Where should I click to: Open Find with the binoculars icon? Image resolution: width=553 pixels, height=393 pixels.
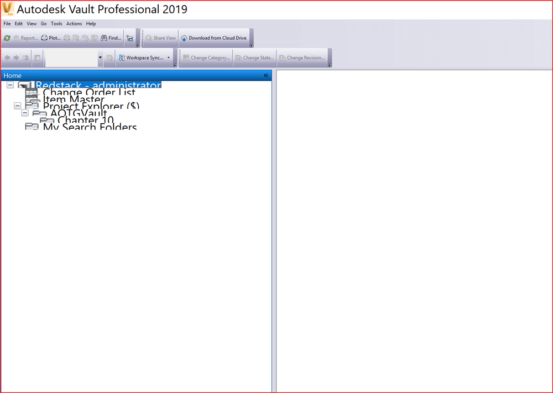tap(111, 38)
